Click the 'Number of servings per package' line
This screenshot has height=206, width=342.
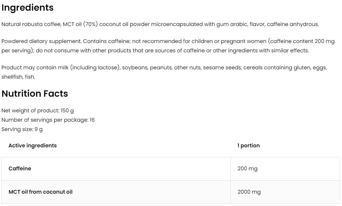tap(48, 120)
